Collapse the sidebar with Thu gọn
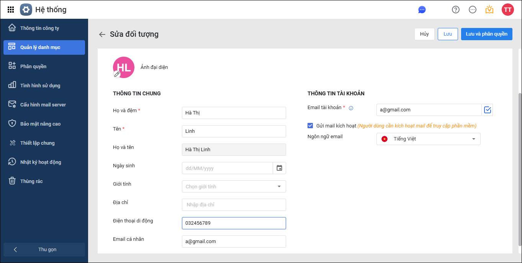 (44, 250)
